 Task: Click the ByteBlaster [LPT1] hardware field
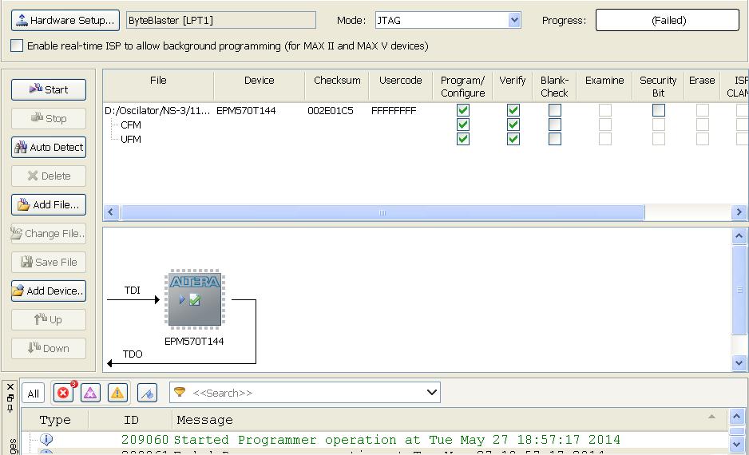221,21
